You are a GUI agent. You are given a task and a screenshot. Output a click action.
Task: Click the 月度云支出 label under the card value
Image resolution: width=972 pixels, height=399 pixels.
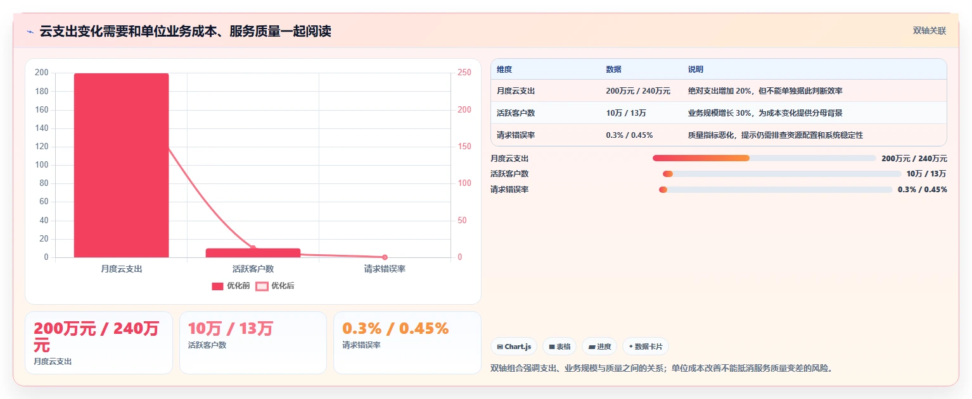tap(53, 362)
